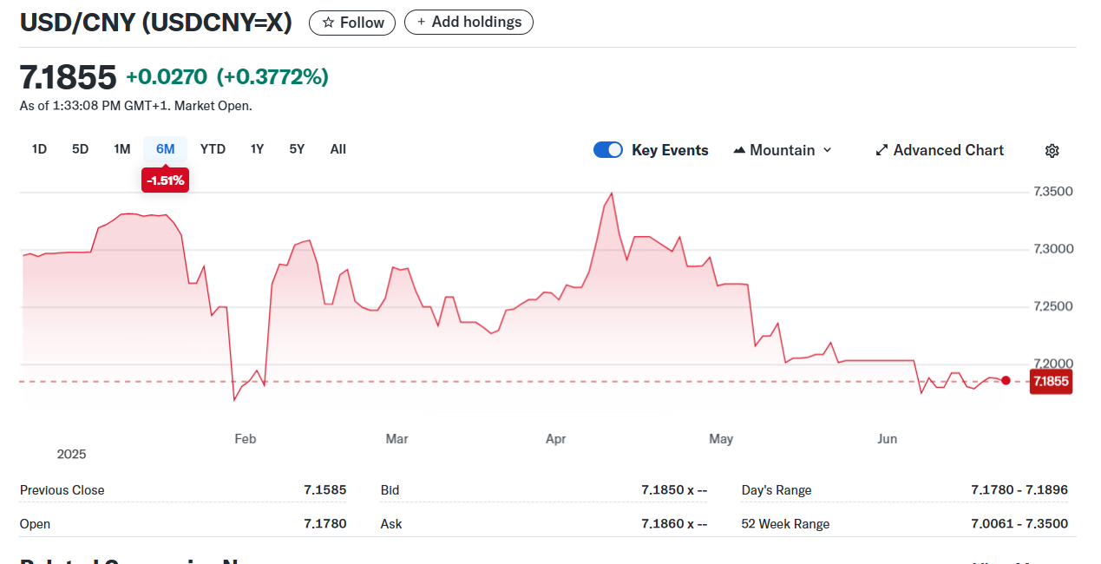The image size is (1101, 564).
Task: Click the star icon in Follow
Action: point(328,23)
